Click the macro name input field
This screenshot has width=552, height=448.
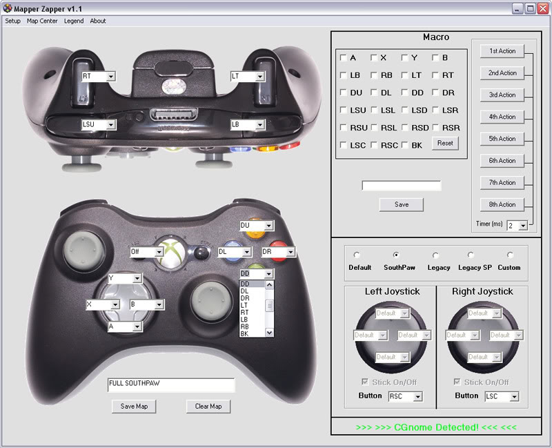click(402, 186)
